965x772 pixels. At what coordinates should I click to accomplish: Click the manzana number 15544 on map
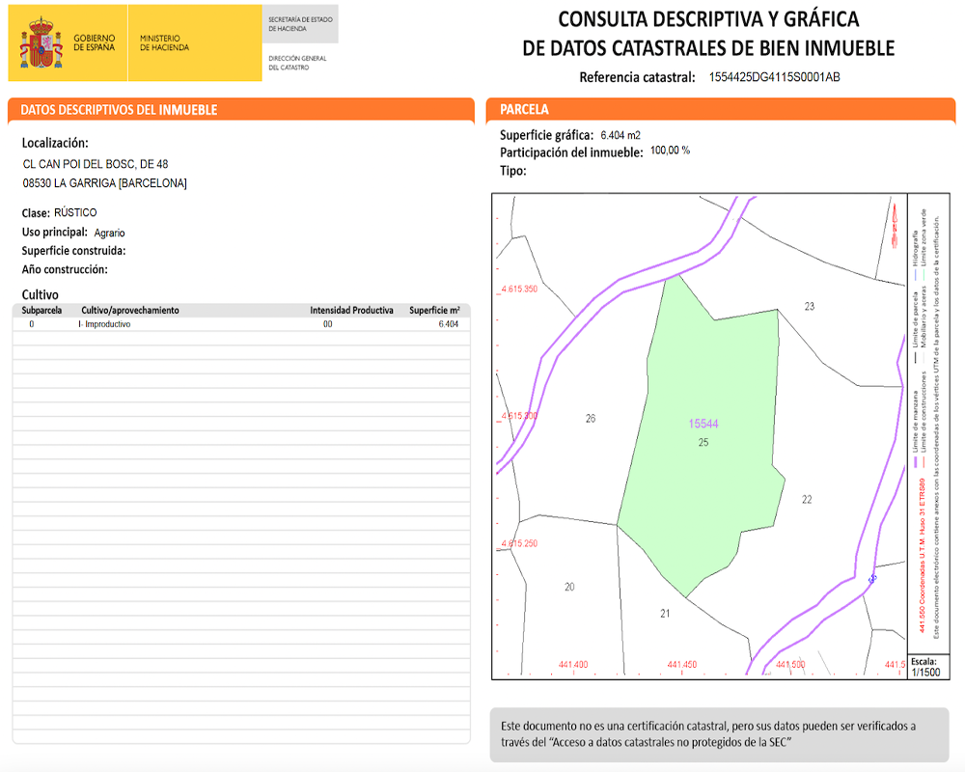[703, 424]
